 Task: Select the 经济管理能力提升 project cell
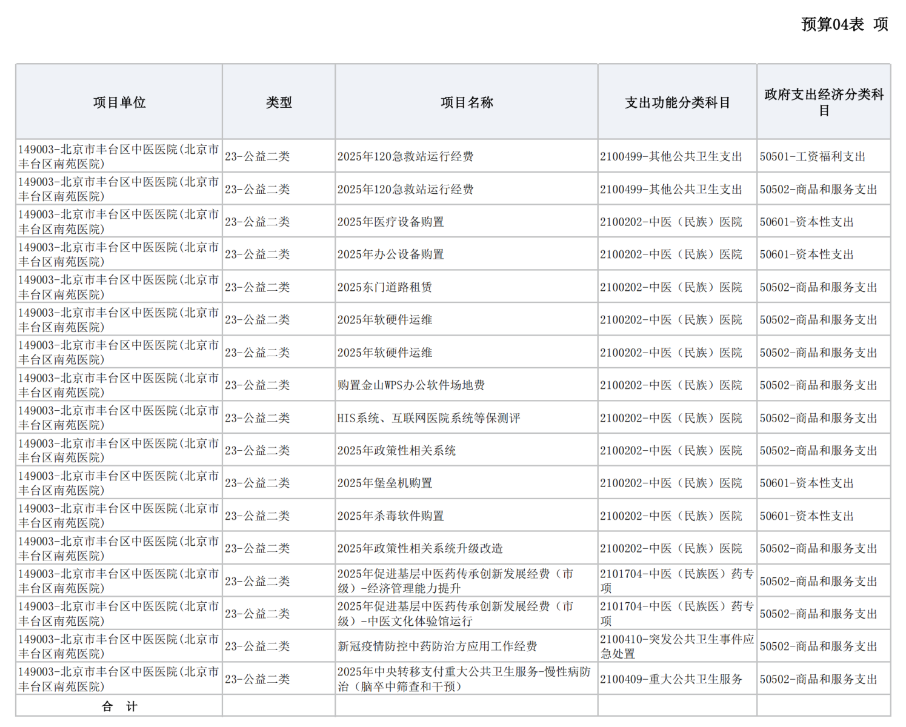click(x=455, y=581)
